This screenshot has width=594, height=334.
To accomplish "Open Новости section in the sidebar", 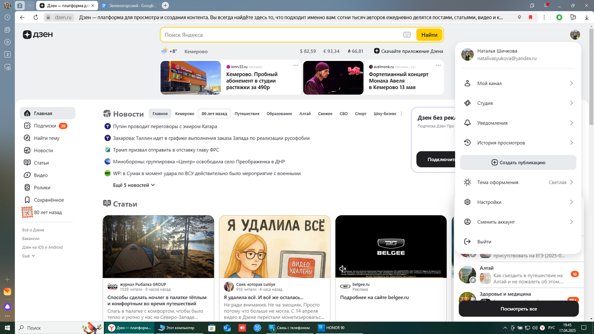I will 44,150.
